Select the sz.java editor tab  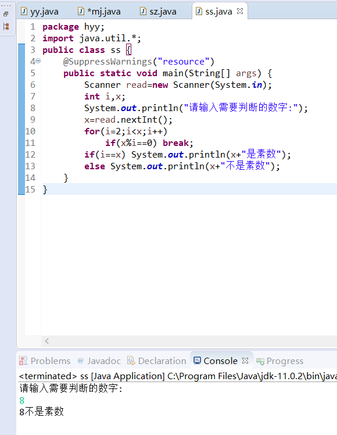(158, 12)
